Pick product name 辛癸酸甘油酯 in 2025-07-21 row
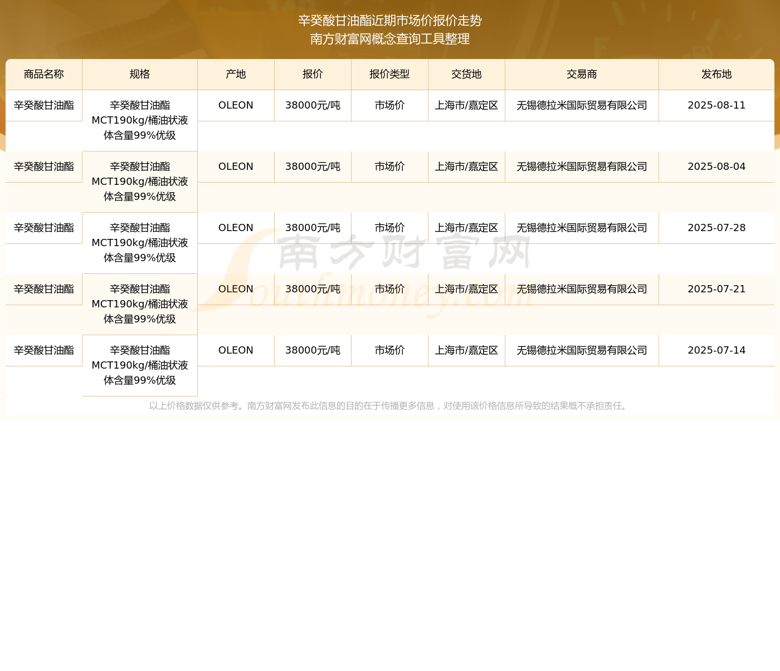The height and width of the screenshot is (671, 780). tap(44, 289)
